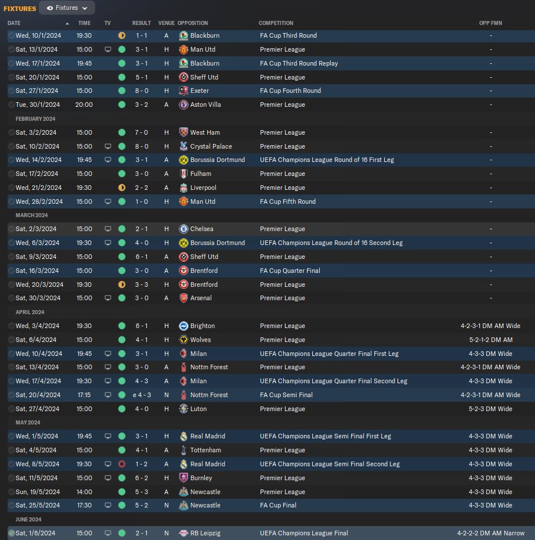Click the Brighton club crest
Viewport: 535px width, 540px height.
click(x=184, y=326)
